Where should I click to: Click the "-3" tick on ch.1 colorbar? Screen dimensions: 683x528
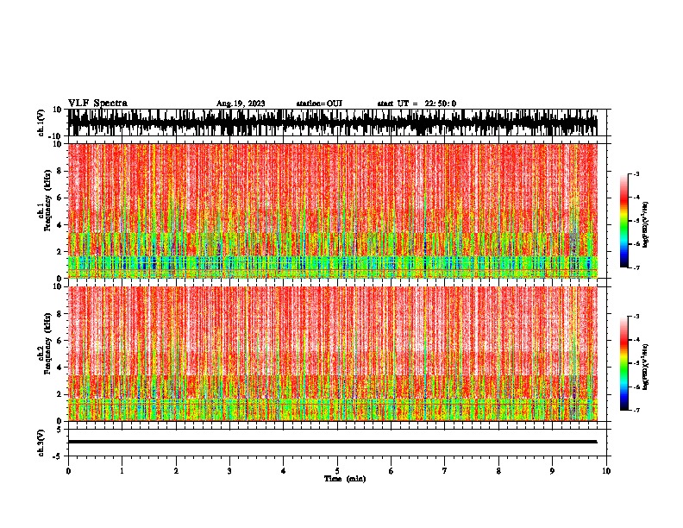[x=636, y=173]
